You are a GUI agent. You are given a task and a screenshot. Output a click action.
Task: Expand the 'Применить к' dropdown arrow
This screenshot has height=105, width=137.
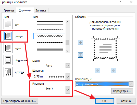pyautogui.click(x=131, y=84)
